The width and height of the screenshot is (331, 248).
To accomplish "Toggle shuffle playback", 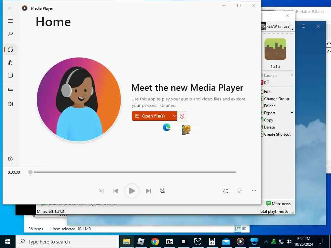I will click(x=101, y=191).
